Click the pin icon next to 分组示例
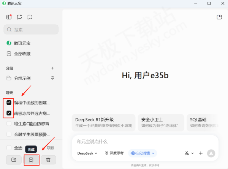Viewport: 228px width, 169px height. pyautogui.click(x=52, y=78)
